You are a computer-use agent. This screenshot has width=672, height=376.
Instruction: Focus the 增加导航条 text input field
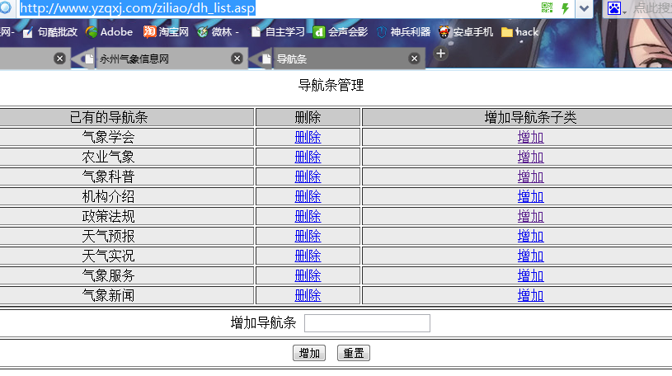(x=367, y=323)
